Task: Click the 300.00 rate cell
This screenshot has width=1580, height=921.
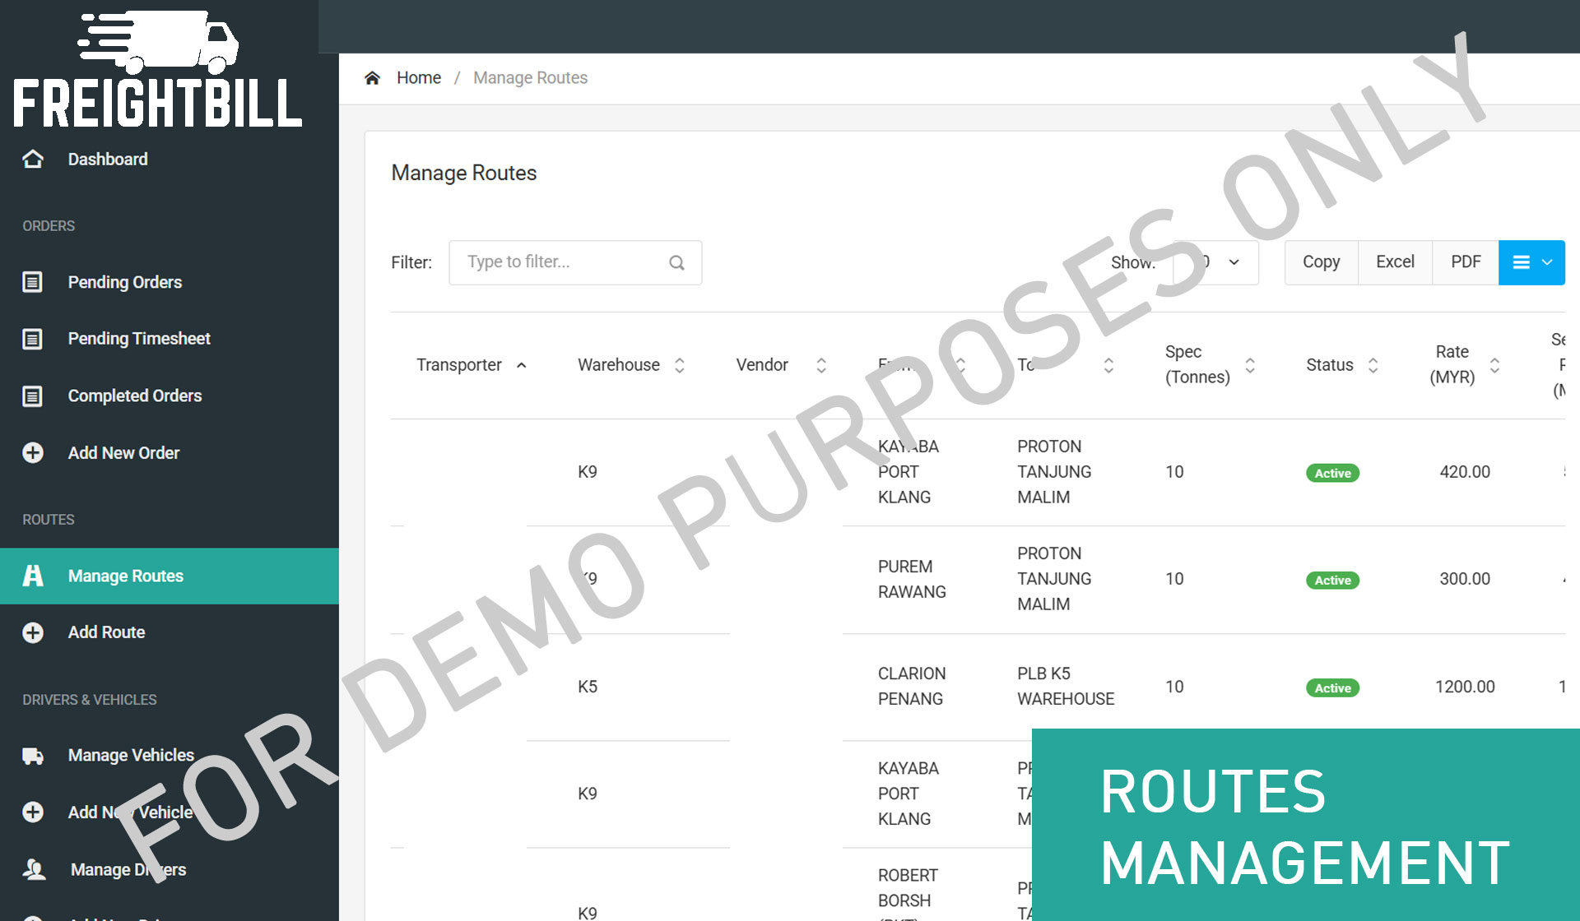Action: (1465, 579)
